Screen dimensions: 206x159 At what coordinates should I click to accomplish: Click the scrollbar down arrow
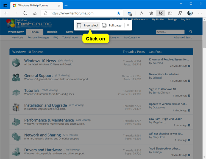[x=204, y=157]
